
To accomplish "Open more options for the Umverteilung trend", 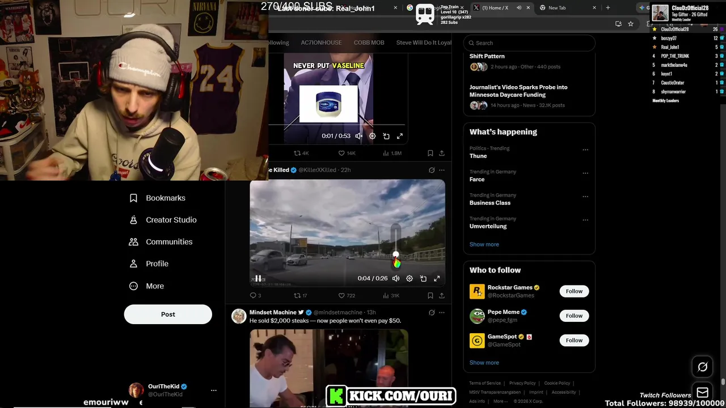I will 585,220.
